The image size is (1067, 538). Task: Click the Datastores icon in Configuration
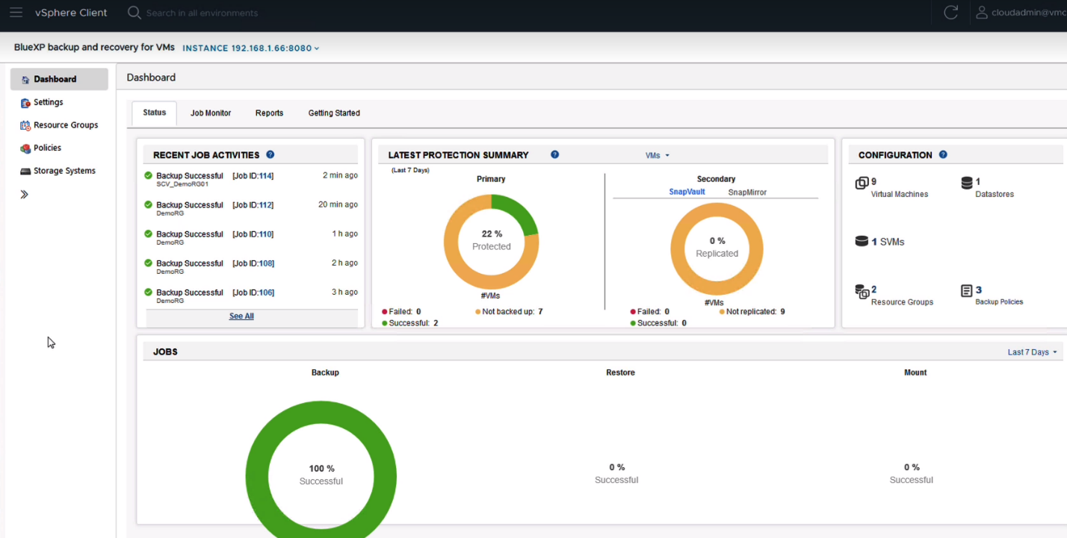[x=967, y=183]
